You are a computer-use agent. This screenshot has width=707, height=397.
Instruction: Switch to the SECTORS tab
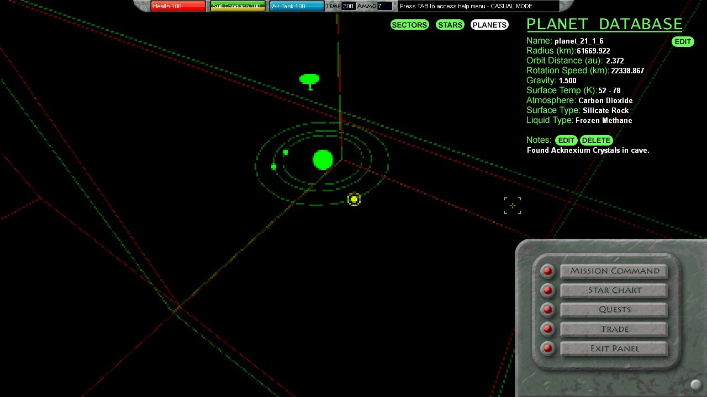pyautogui.click(x=409, y=24)
